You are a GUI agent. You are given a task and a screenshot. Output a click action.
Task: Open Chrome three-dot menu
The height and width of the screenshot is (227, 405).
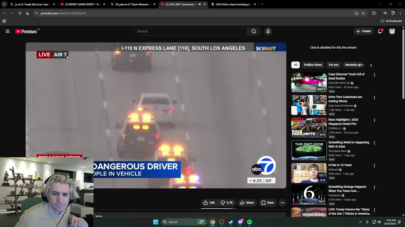(x=400, y=13)
